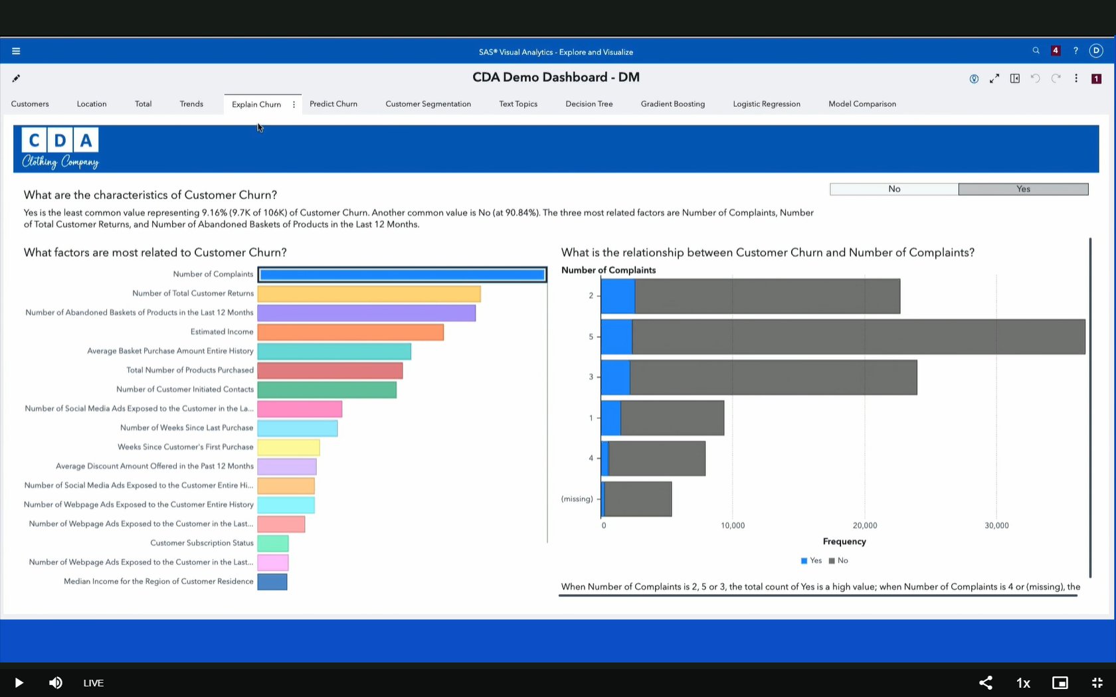Switch to the Customers tab
The height and width of the screenshot is (697, 1116).
pos(30,104)
